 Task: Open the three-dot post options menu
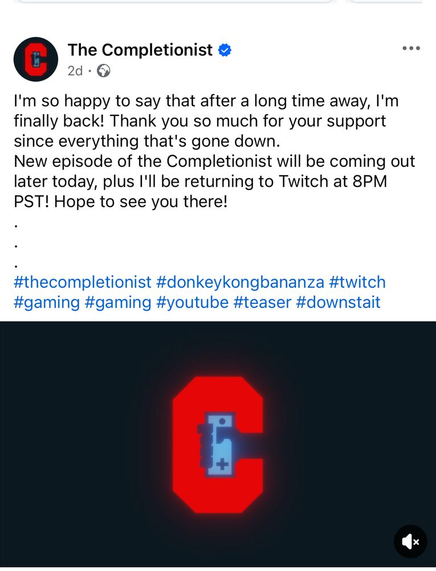point(411,48)
